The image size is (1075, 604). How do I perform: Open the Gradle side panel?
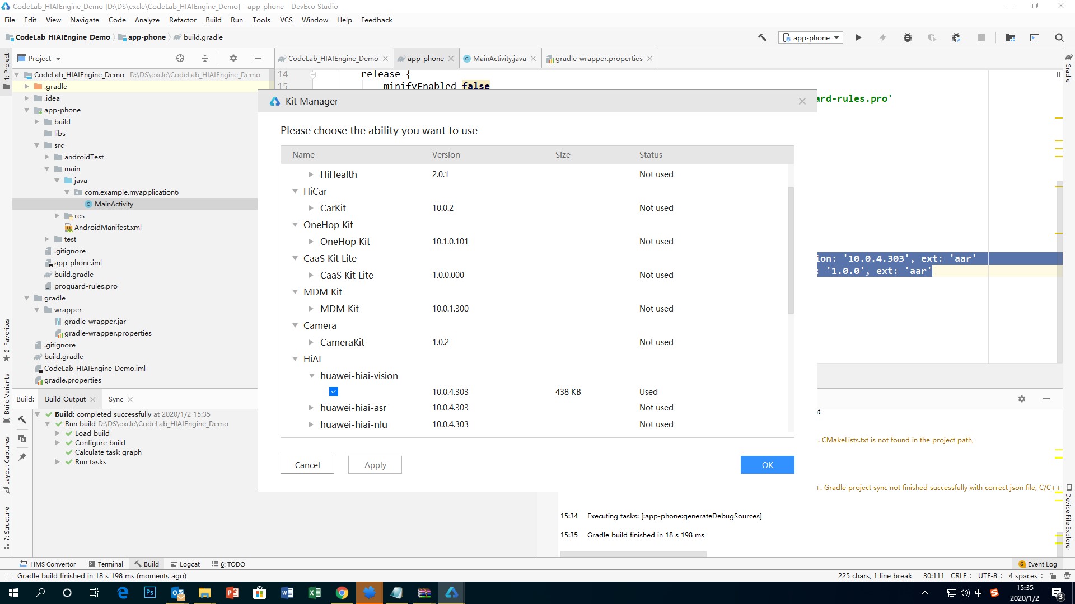(x=1068, y=69)
